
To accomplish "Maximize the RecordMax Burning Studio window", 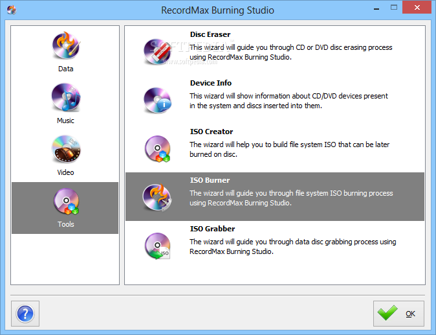I will point(394,8).
